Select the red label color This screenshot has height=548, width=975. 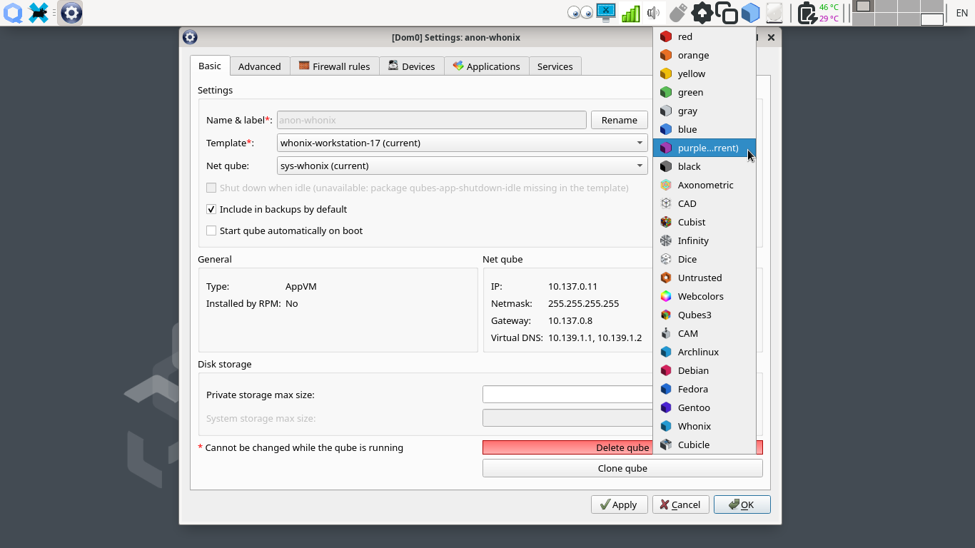704,36
